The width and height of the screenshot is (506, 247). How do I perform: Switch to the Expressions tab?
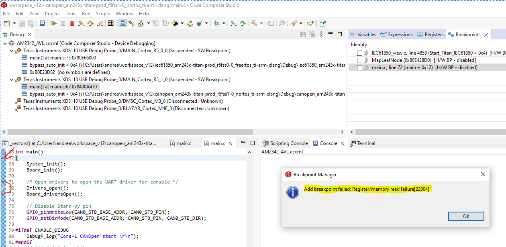(396, 35)
